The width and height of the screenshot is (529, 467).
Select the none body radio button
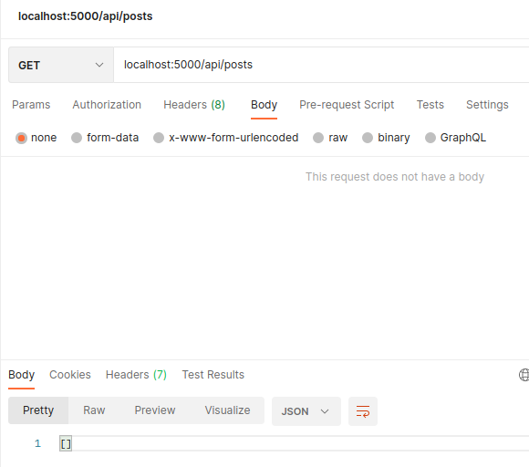(x=21, y=138)
